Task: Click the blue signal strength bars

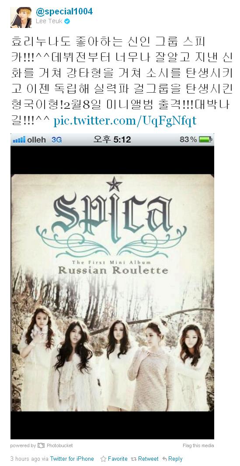Action: (19, 139)
